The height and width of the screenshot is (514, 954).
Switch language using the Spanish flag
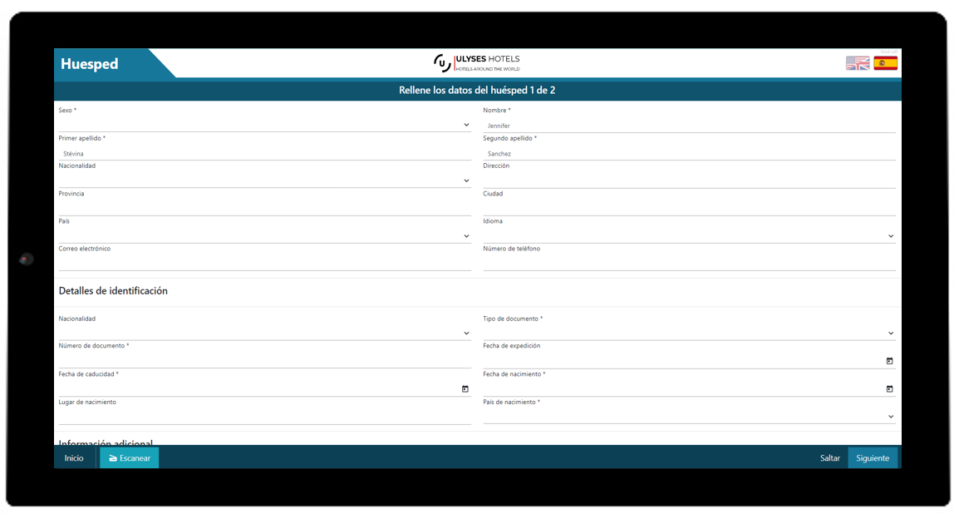click(x=885, y=63)
